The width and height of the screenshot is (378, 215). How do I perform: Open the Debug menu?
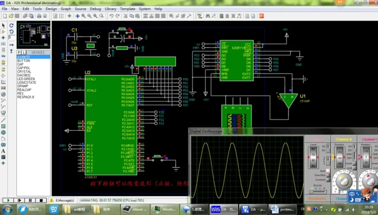coord(96,9)
